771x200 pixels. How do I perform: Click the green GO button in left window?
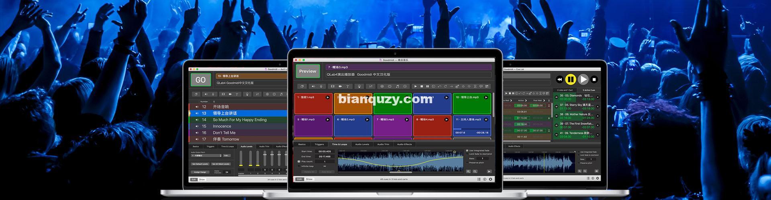[200, 80]
